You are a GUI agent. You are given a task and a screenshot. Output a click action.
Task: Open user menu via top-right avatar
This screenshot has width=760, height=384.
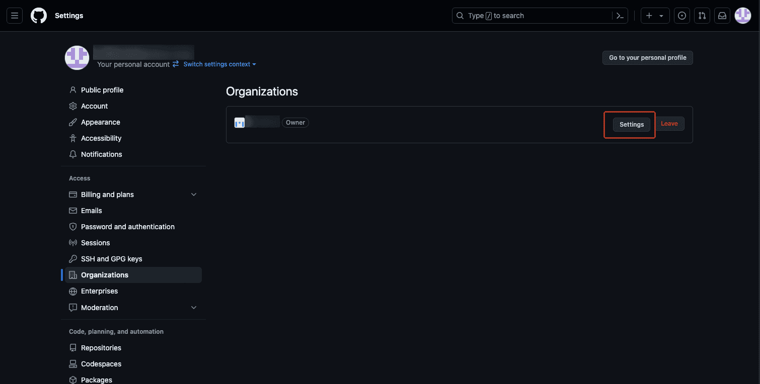coord(743,16)
